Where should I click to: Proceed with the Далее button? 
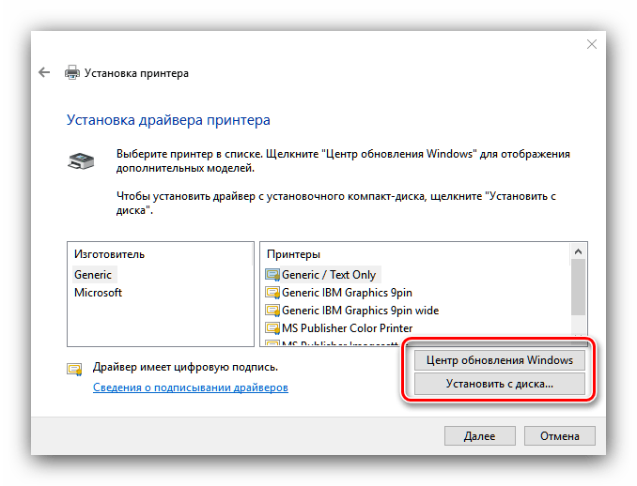click(479, 436)
